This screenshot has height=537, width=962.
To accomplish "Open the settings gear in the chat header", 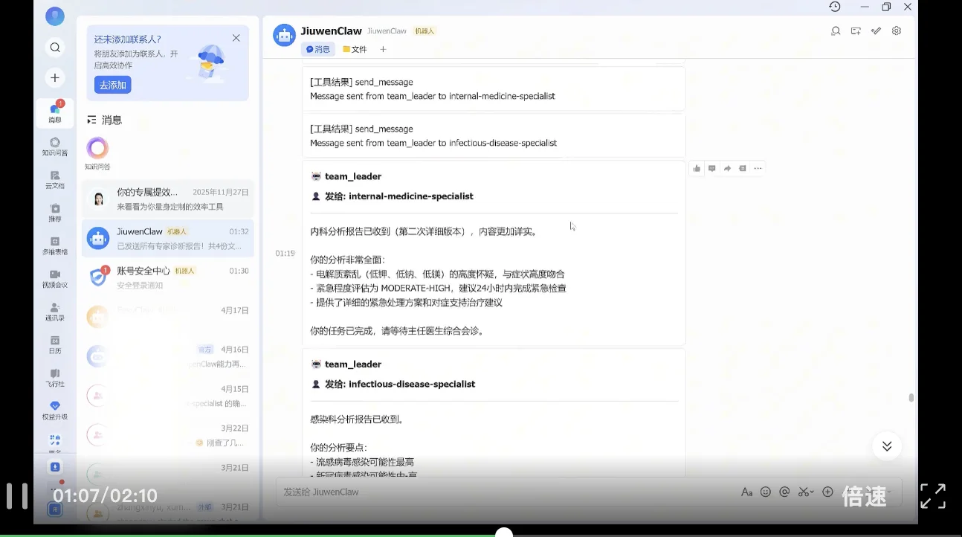I will click(x=896, y=30).
